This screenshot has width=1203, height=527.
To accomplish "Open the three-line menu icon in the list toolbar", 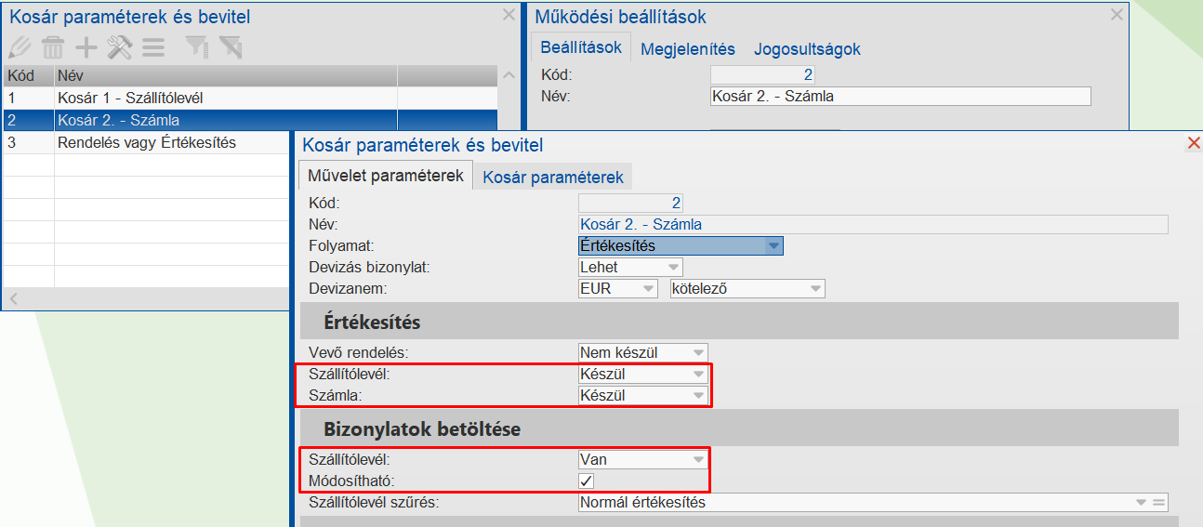I will point(153,47).
